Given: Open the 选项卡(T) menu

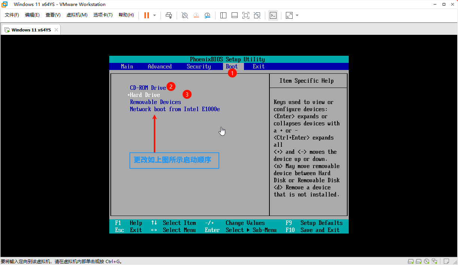Looking at the screenshot, I should pyautogui.click(x=103, y=15).
